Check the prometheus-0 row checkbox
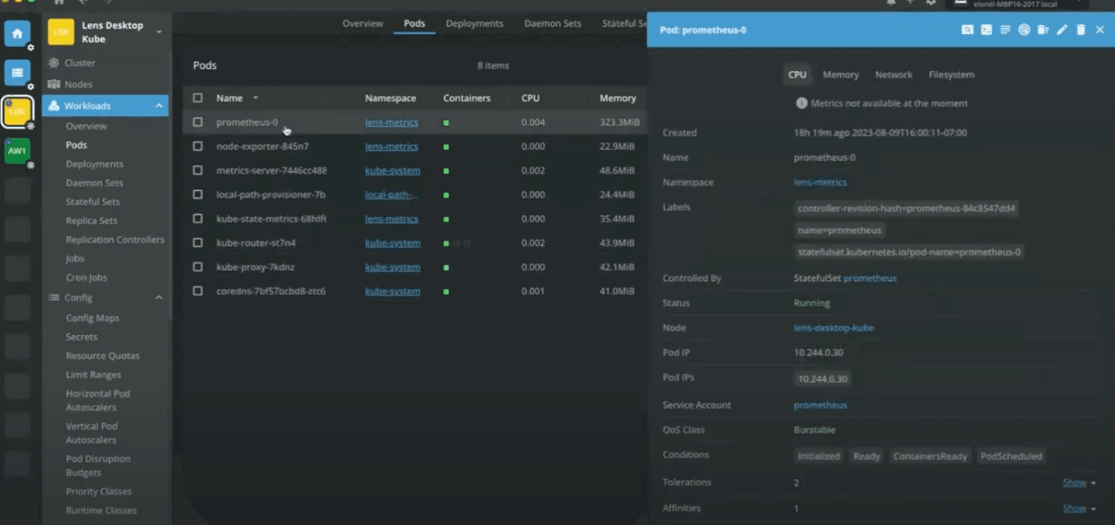The width and height of the screenshot is (1115, 525). [198, 122]
